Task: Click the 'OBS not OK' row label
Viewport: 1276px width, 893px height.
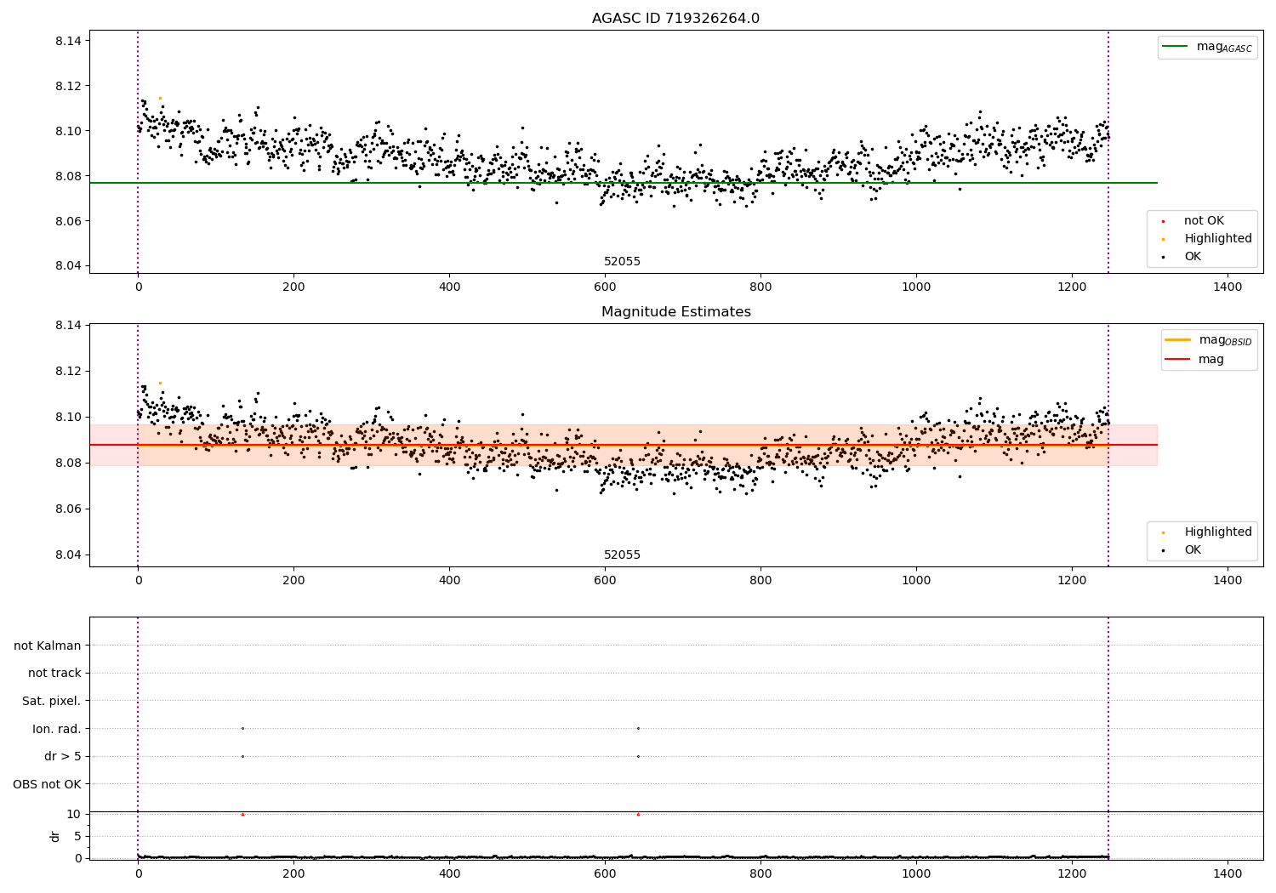Action: [x=47, y=784]
